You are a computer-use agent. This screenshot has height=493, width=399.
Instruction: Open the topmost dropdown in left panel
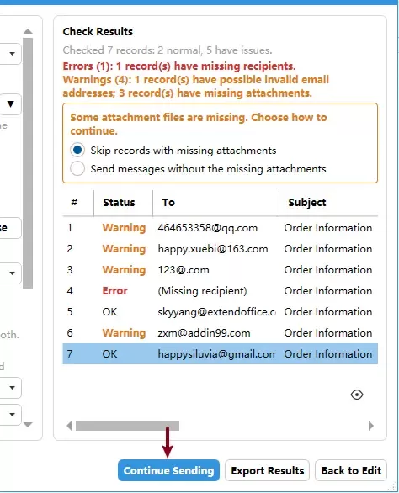pyautogui.click(x=12, y=54)
